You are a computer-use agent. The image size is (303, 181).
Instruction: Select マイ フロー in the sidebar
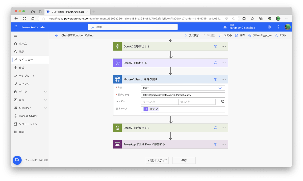click(30, 60)
